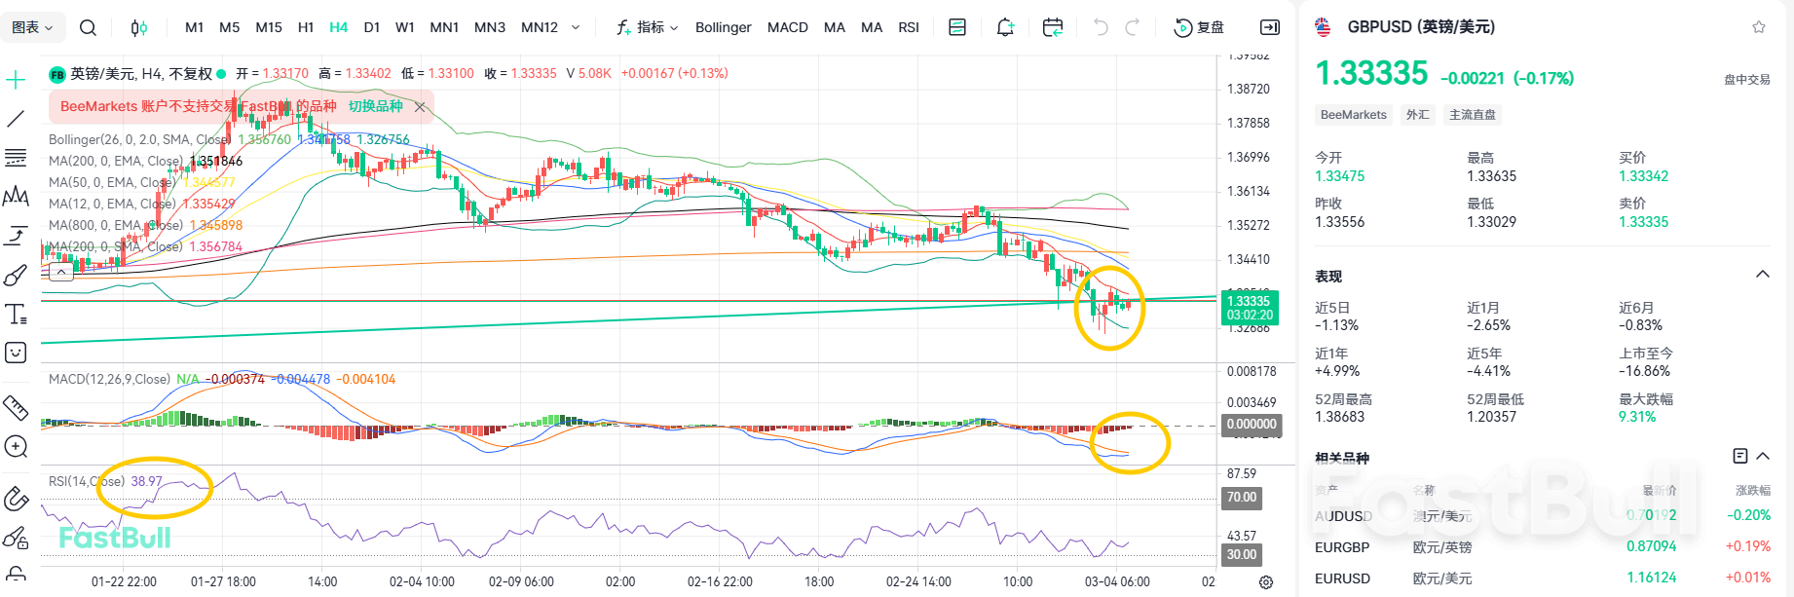Open the 图表 dropdown menu
Screen dimensions: 1794x597
coord(32,27)
